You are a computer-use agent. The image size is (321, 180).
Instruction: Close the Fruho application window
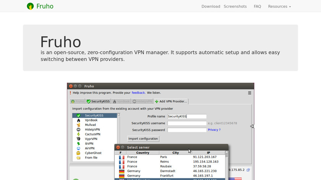(71, 86)
